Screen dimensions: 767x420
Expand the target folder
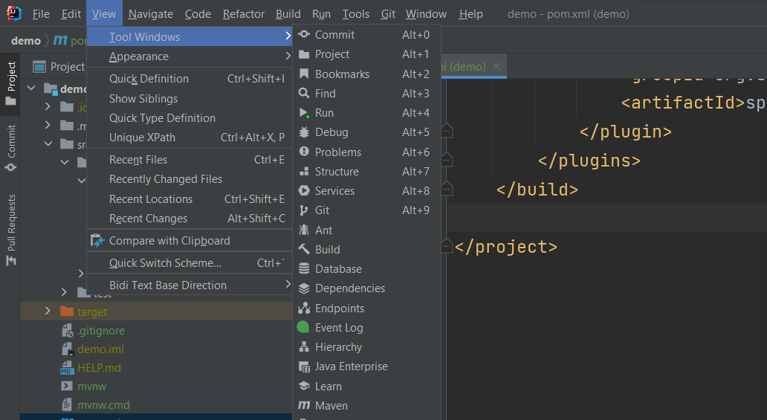(x=48, y=311)
